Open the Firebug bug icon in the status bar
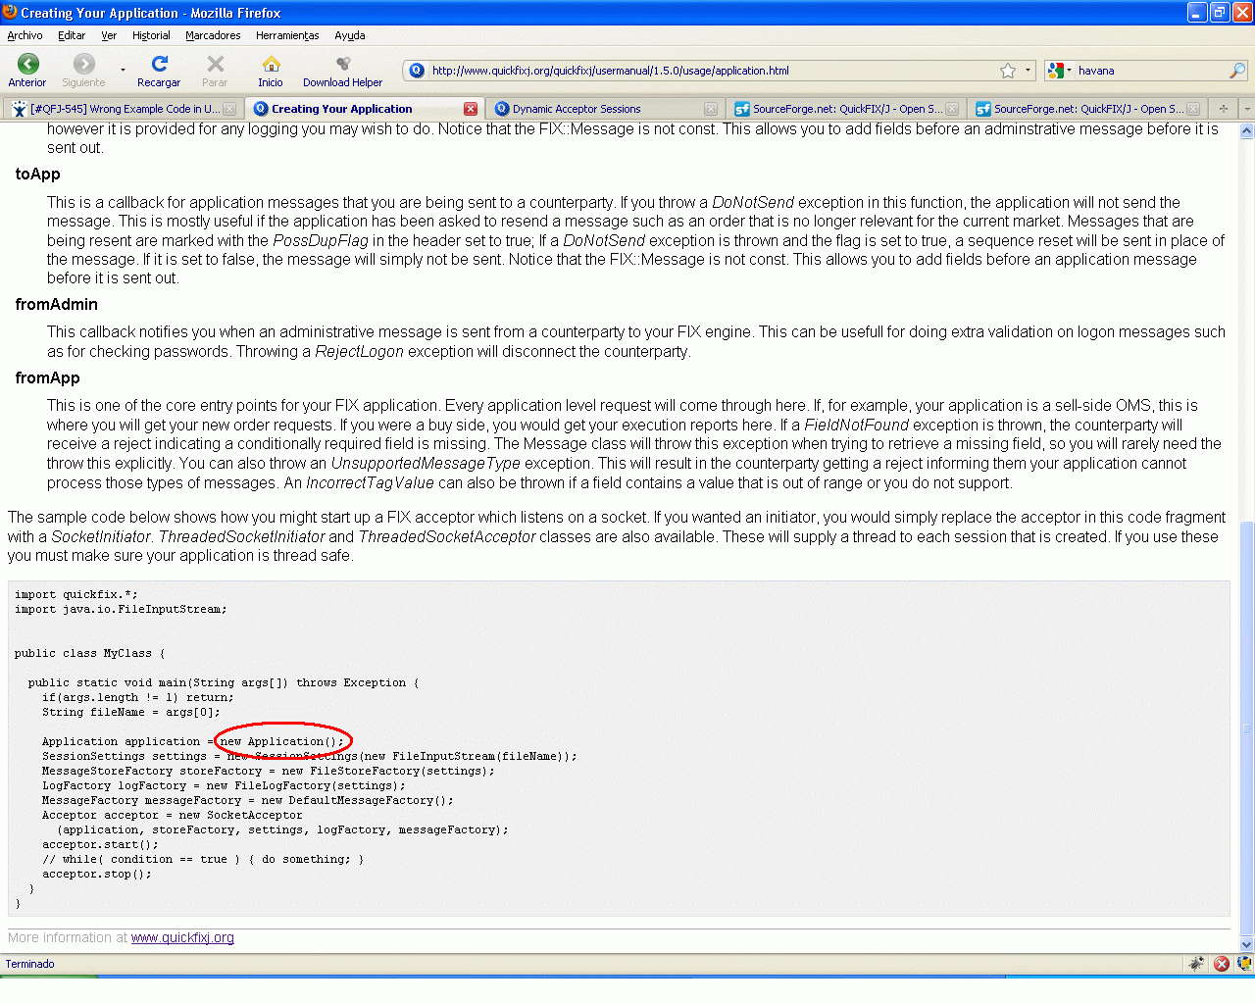Image resolution: width=1255 pixels, height=1004 pixels. [x=1196, y=964]
